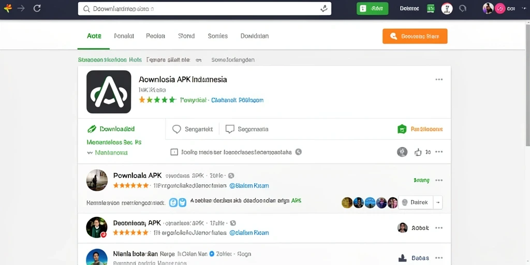Click the Segonnaaria comment icon
This screenshot has height=265, width=530.
click(230, 129)
